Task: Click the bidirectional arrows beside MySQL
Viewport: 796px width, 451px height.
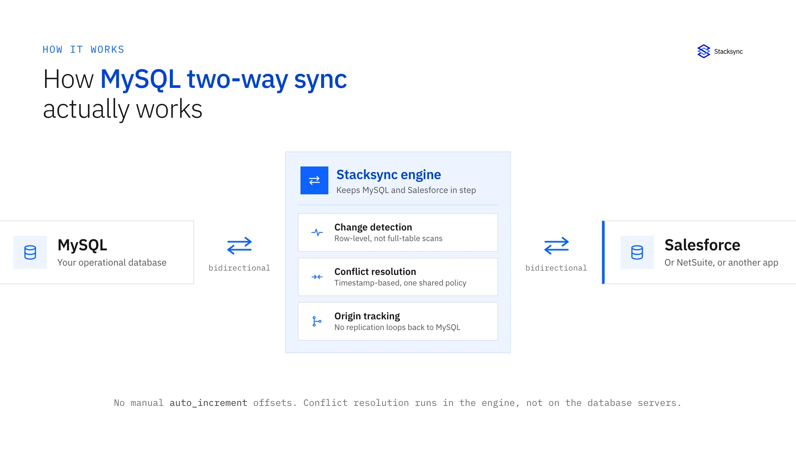Action: [x=239, y=246]
